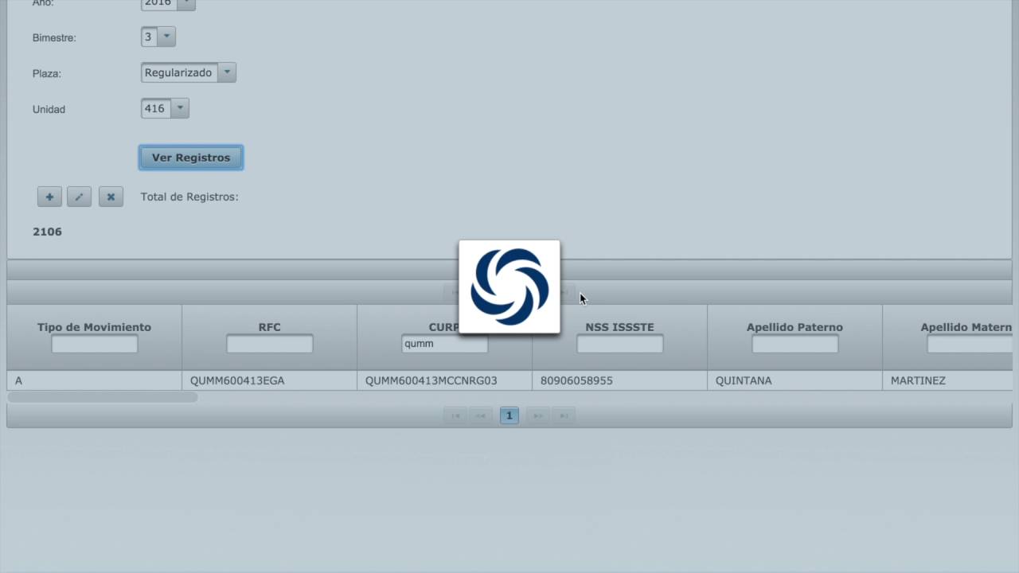Screen dimensions: 1019x573
Task: Click the Total de Registros label
Action: tap(189, 197)
